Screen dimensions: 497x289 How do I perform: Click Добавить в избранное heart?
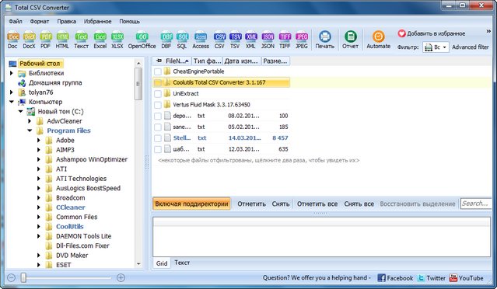click(x=401, y=33)
